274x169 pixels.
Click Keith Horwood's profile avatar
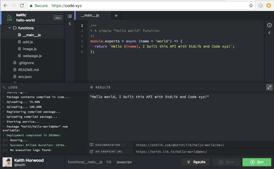[7, 162]
